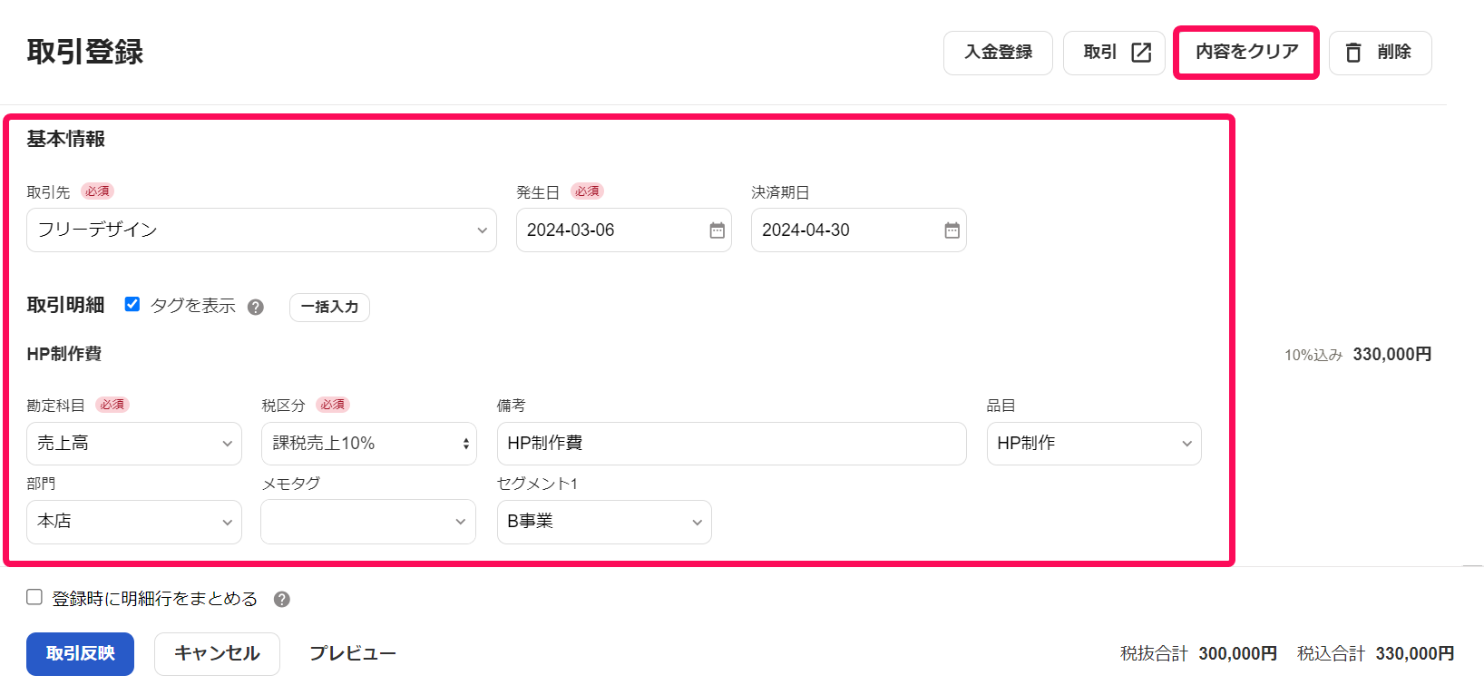Enable 登録時に明細行をまとめる checkbox
1484x695 pixels.
(34, 597)
